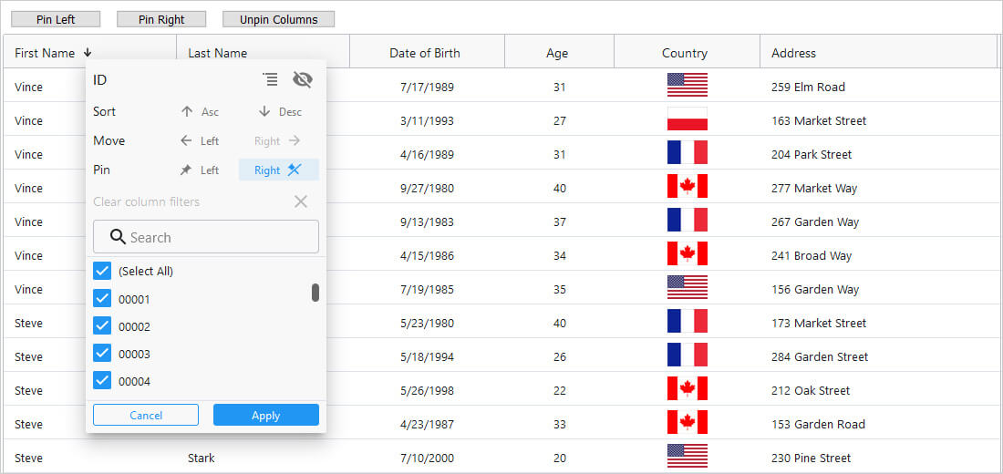Click the filter list scrollbar thumb
Image resolution: width=1003 pixels, height=474 pixels.
click(315, 293)
